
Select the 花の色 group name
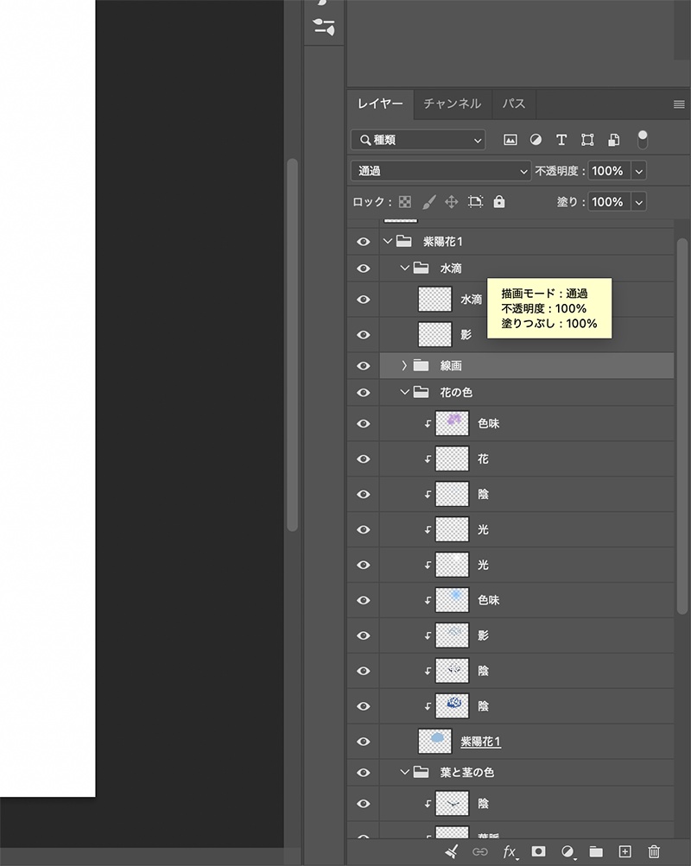(456, 392)
